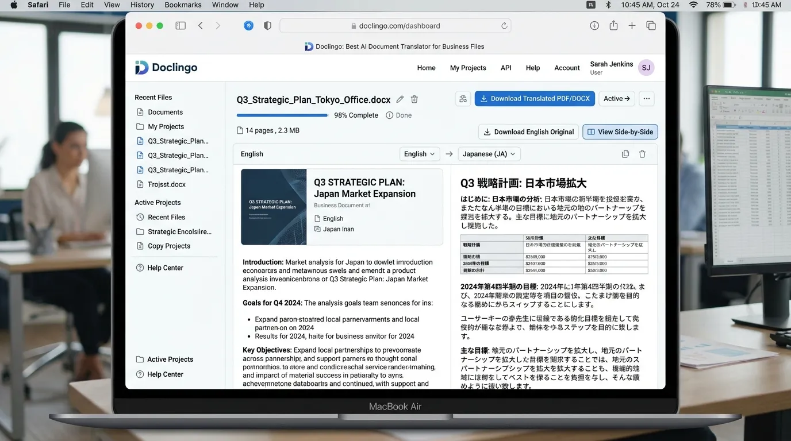This screenshot has width=791, height=441.
Task: Click the blue extension icon in Safari toolbar
Action: click(248, 26)
